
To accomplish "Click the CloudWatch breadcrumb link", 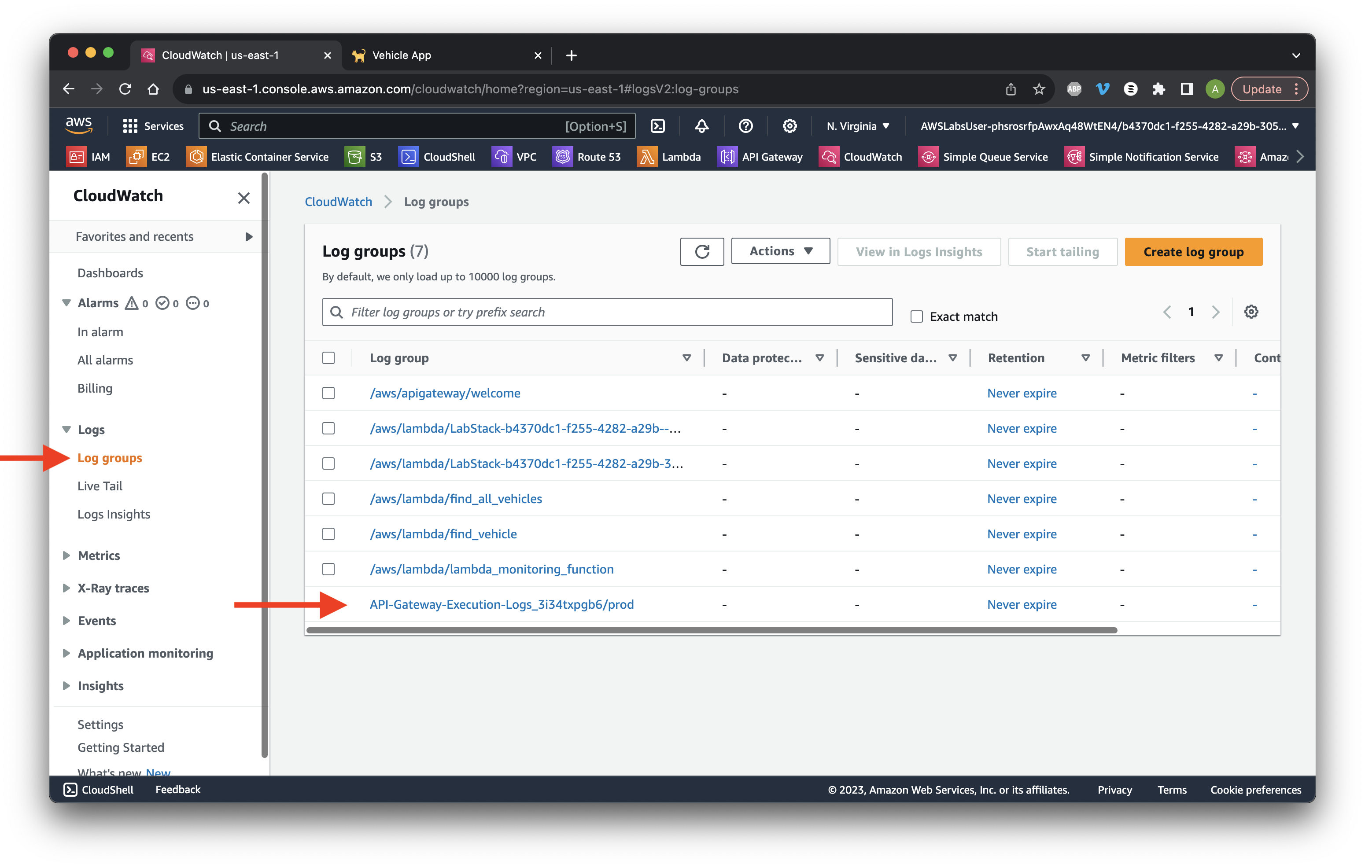I will click(x=339, y=202).
